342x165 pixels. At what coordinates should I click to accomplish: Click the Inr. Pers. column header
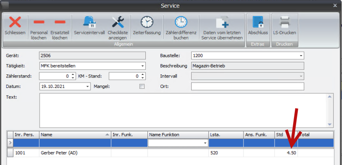pyautogui.click(x=27, y=135)
